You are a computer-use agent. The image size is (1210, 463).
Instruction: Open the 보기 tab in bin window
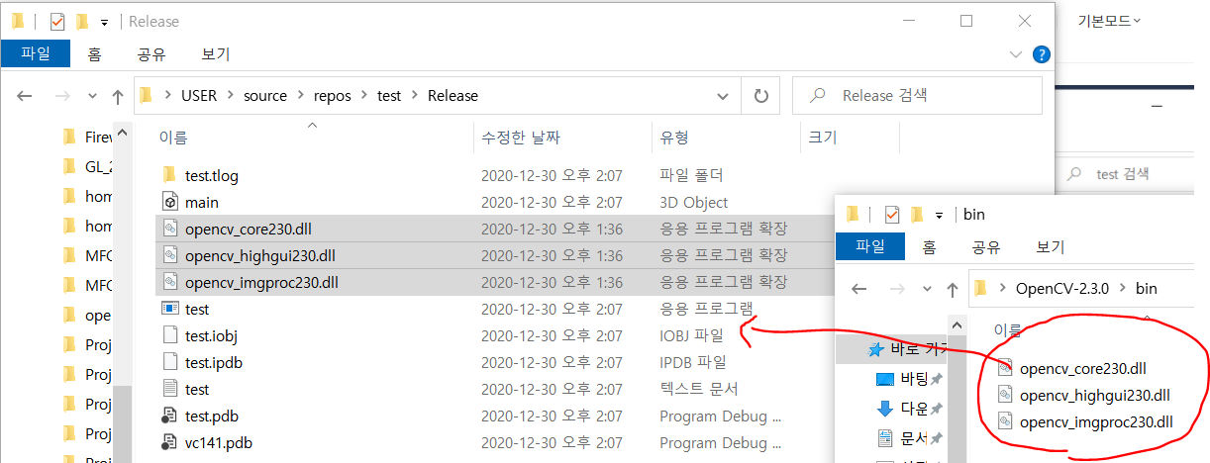tap(1050, 247)
